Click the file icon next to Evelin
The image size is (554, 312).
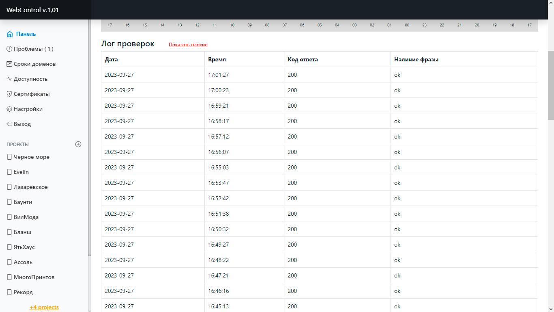pos(9,172)
